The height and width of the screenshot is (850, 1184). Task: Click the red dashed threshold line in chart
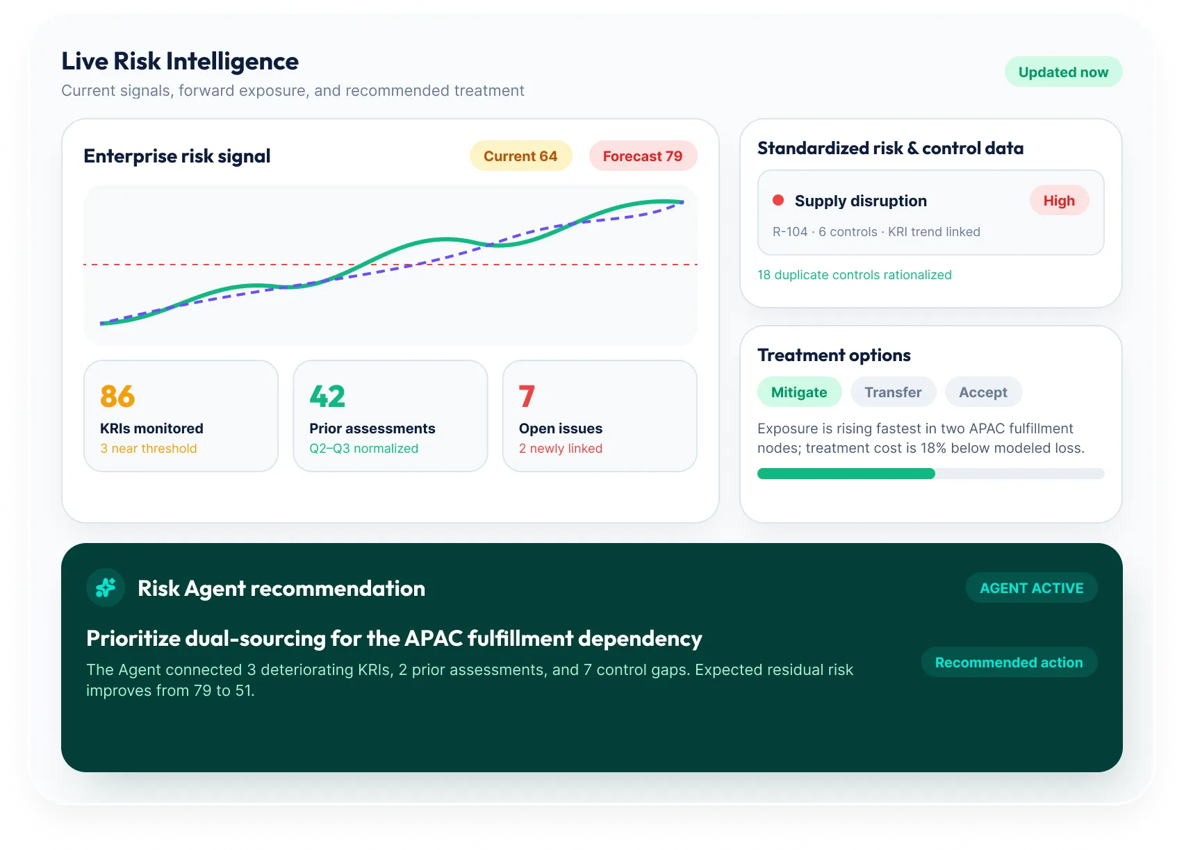tap(390, 265)
